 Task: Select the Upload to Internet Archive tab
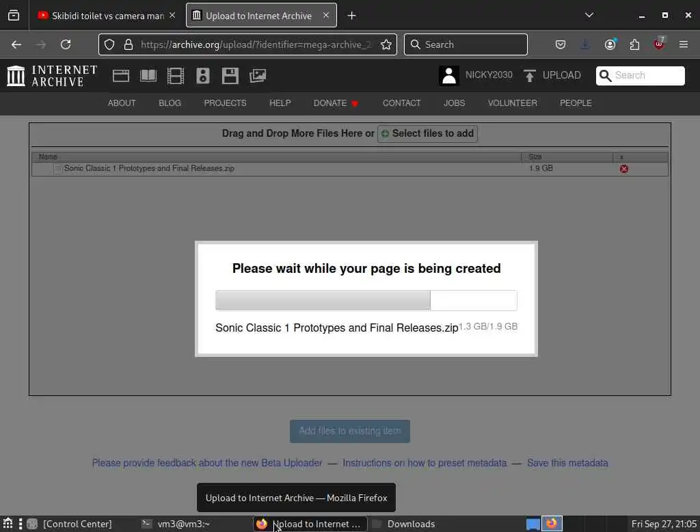pos(261,16)
